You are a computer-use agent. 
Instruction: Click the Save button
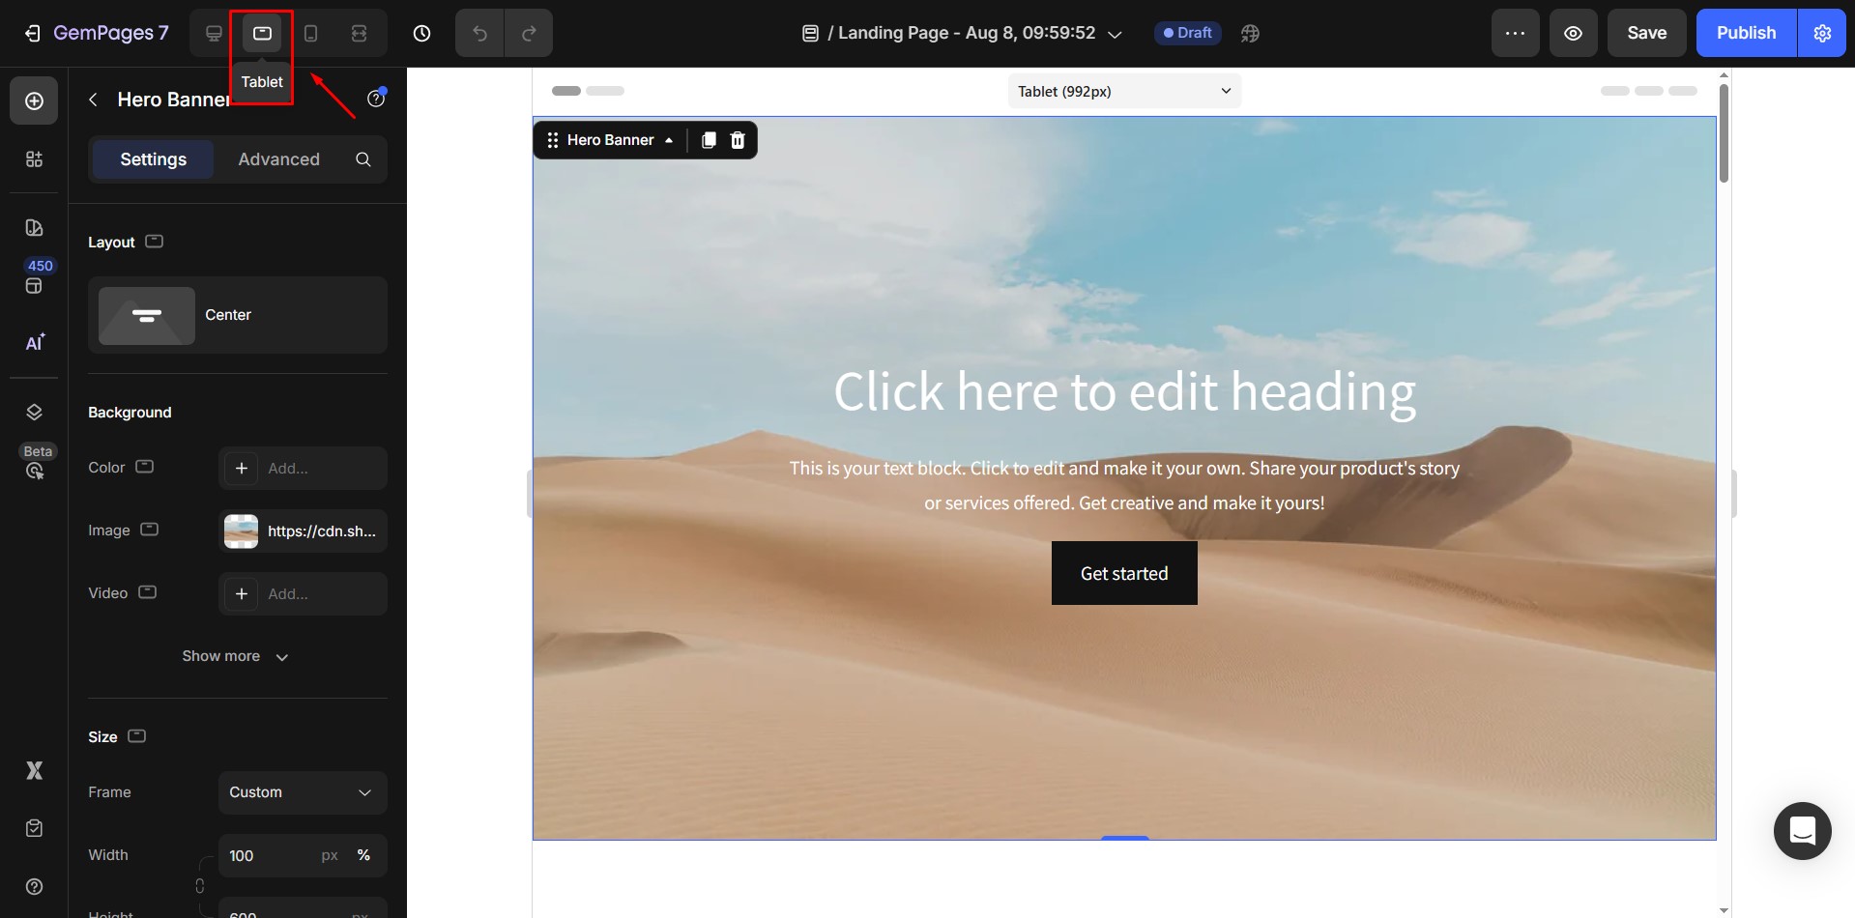[x=1645, y=32]
